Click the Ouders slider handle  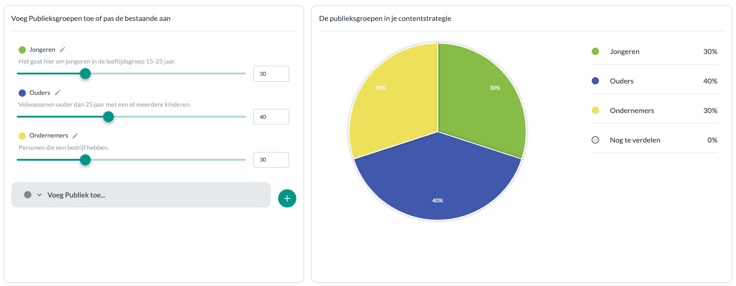pos(108,117)
